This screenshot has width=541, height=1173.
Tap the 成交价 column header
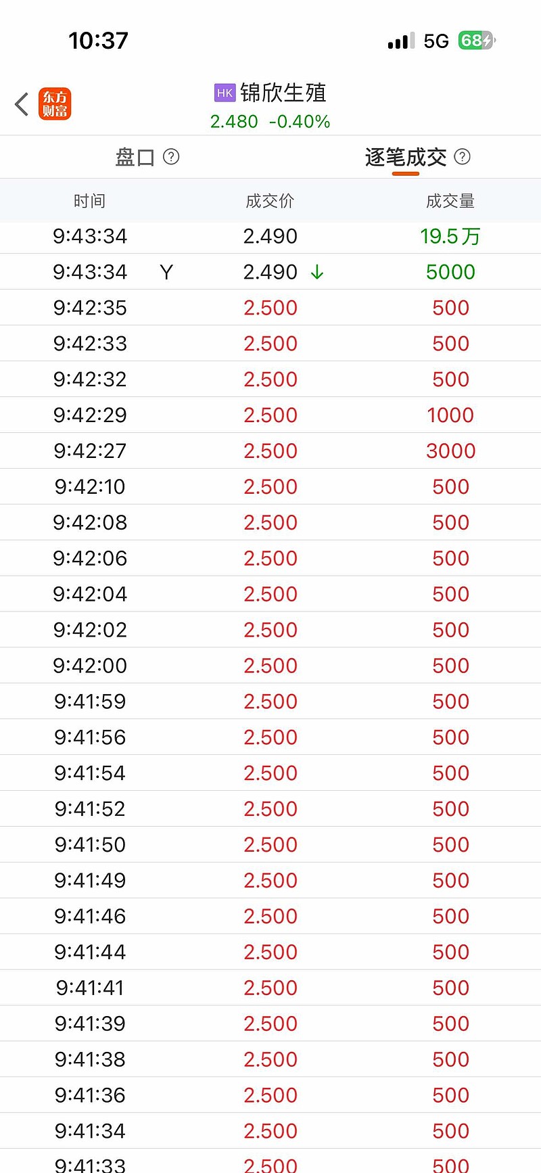270,201
